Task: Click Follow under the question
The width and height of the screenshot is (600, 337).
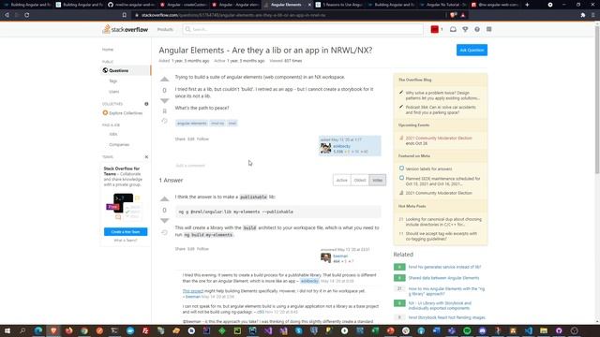Action: pyautogui.click(x=202, y=139)
